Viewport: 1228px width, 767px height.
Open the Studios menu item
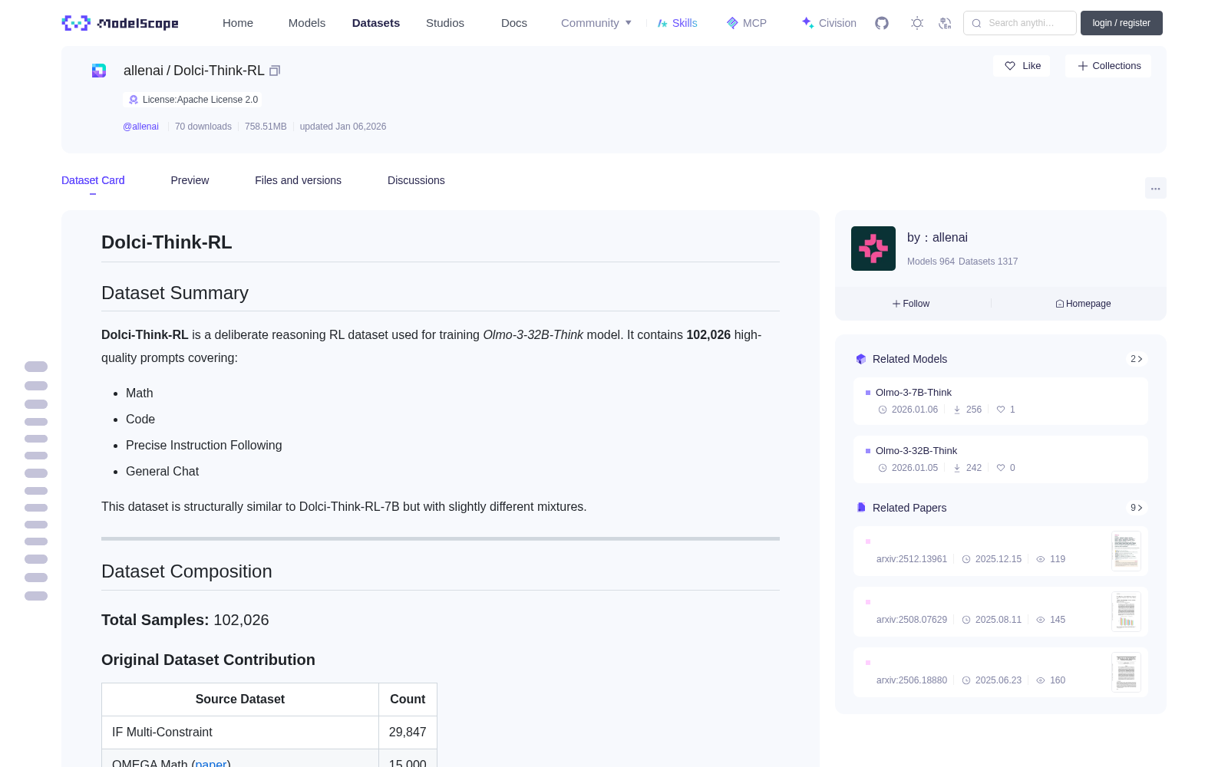(445, 23)
